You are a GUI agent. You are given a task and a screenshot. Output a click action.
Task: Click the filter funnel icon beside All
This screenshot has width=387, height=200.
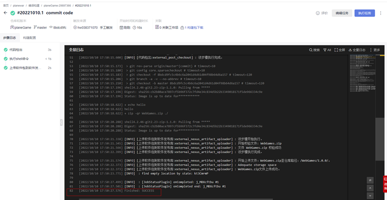click(x=325, y=50)
